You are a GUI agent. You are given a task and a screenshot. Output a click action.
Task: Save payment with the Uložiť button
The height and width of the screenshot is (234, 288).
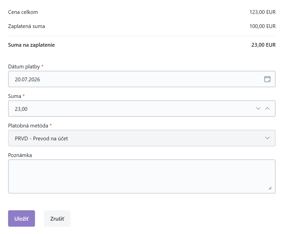point(21,219)
